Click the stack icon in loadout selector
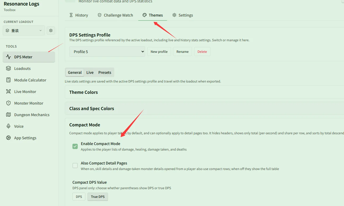This screenshot has width=344, height=206. (7, 30)
